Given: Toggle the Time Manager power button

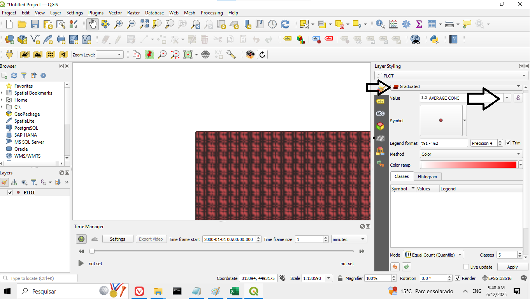Looking at the screenshot, I should (81, 239).
